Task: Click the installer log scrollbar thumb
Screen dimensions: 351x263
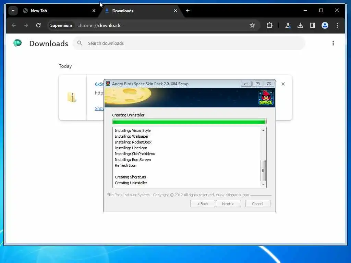Action: point(263,171)
